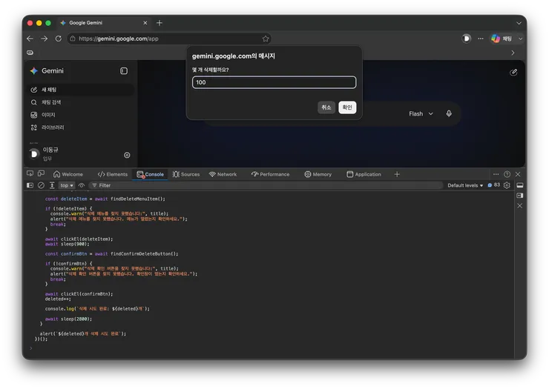Click the new chat pencil icon top right
This screenshot has height=389, width=549.
coord(513,73)
